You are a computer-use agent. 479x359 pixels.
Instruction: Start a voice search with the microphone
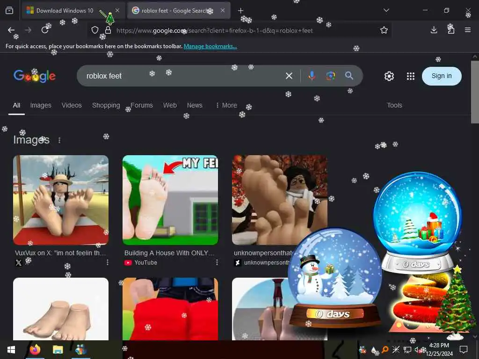click(x=312, y=76)
